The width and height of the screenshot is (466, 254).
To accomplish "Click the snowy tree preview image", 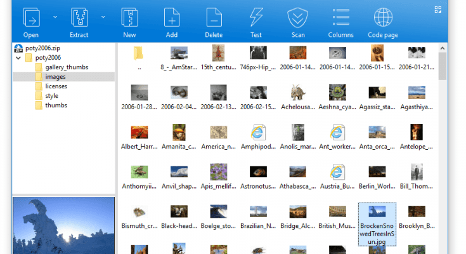I will [63, 225].
